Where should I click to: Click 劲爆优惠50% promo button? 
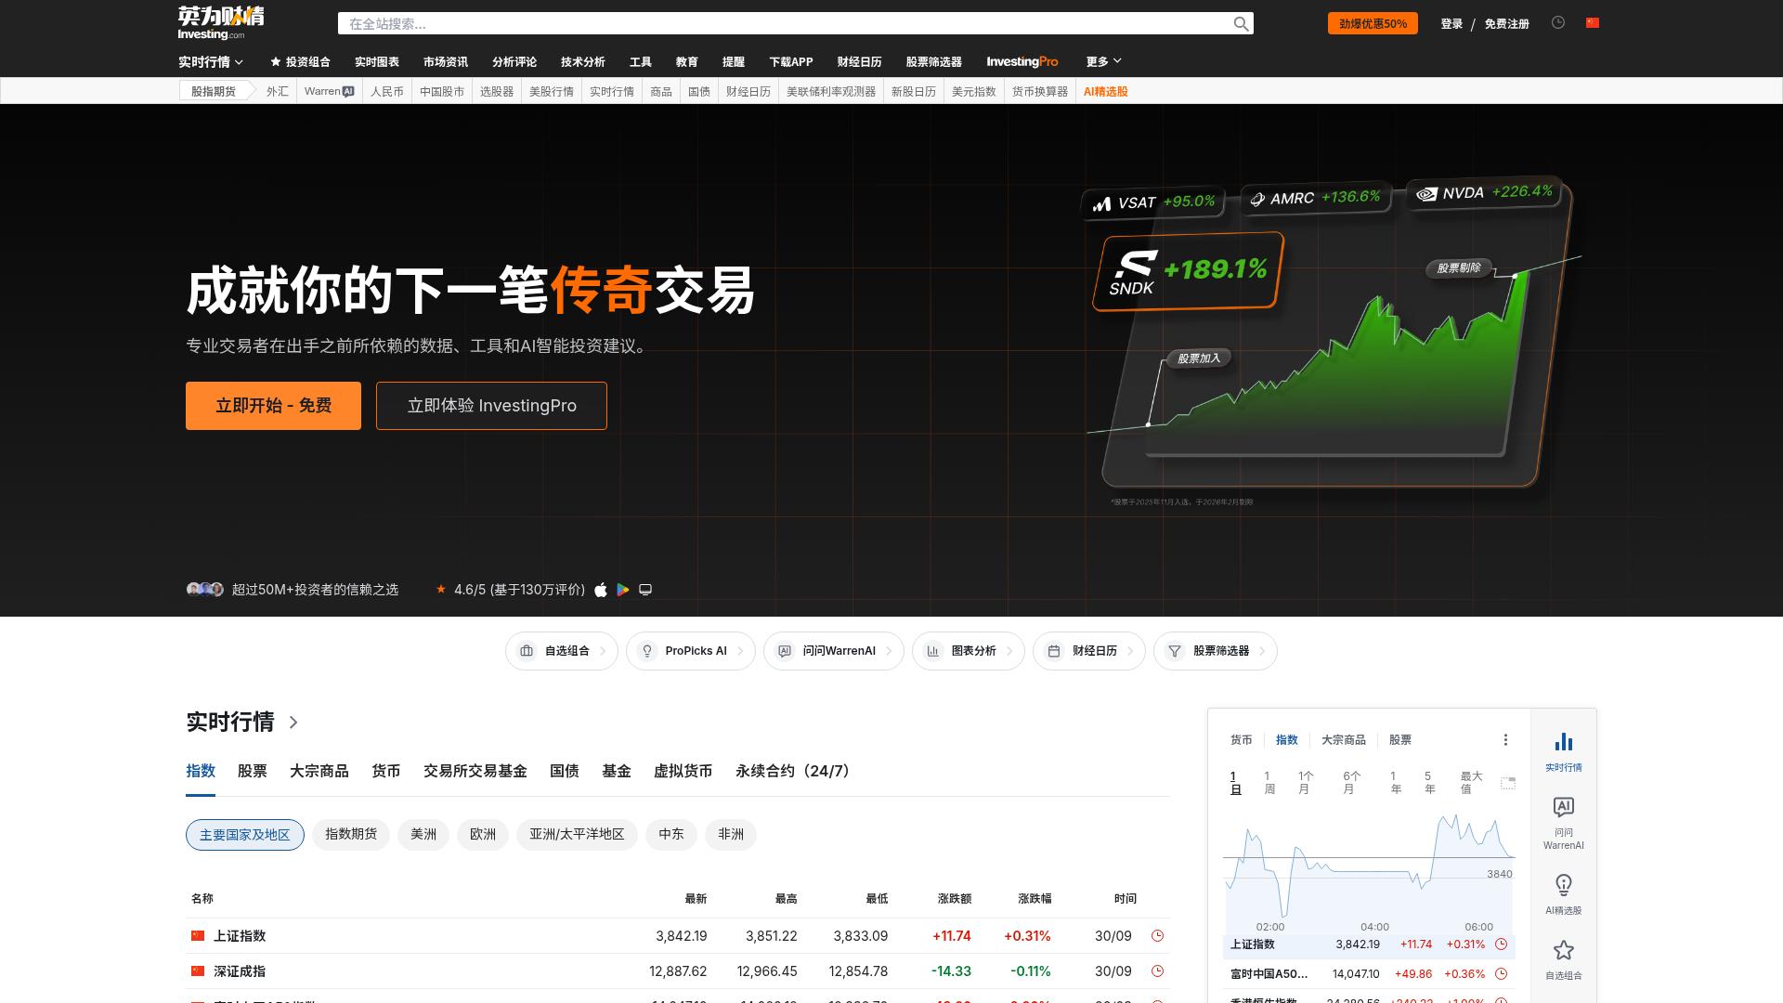pyautogui.click(x=1373, y=24)
